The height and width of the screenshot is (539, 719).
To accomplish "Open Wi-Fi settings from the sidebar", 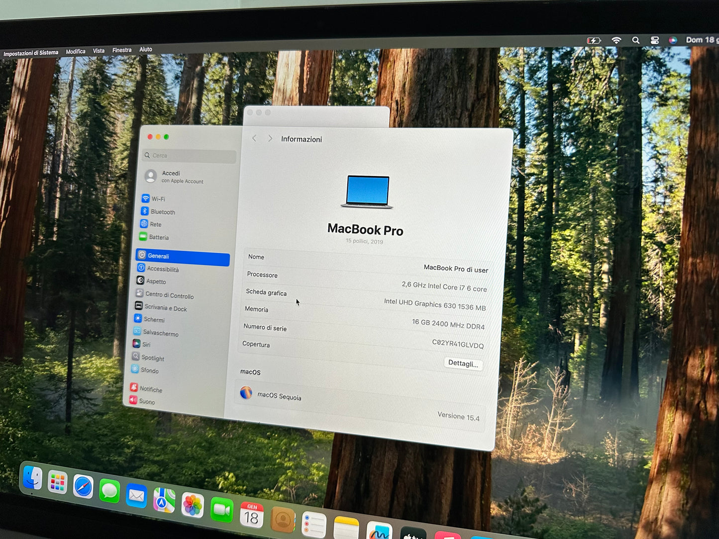I will click(x=158, y=198).
